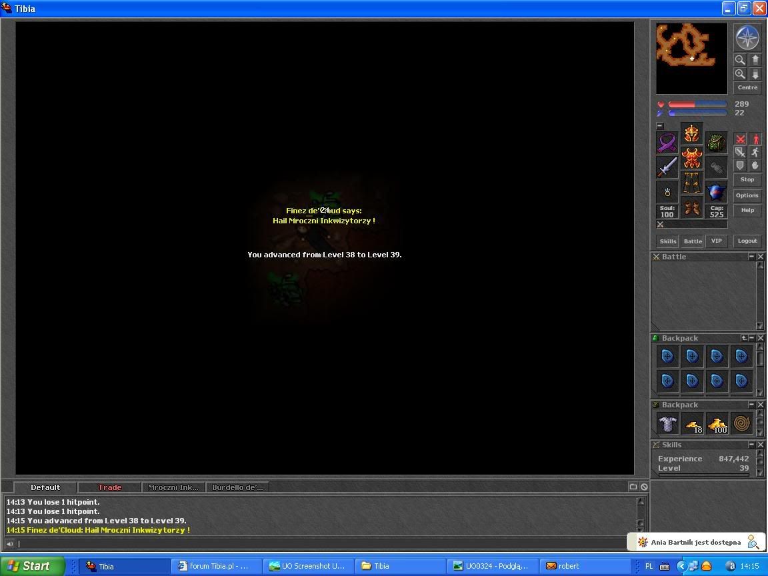
Task: Center the minimap with Centre button
Action: point(747,88)
